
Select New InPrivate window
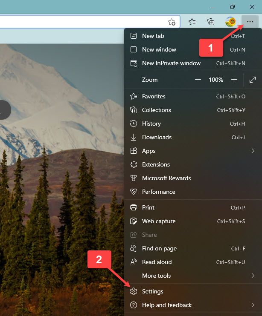[171, 63]
